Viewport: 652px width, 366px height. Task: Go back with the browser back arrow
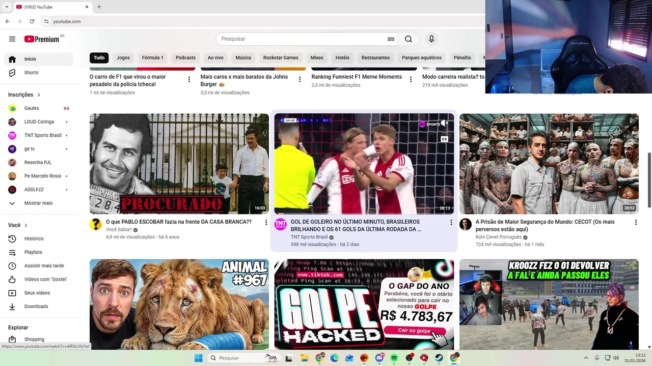[x=7, y=21]
